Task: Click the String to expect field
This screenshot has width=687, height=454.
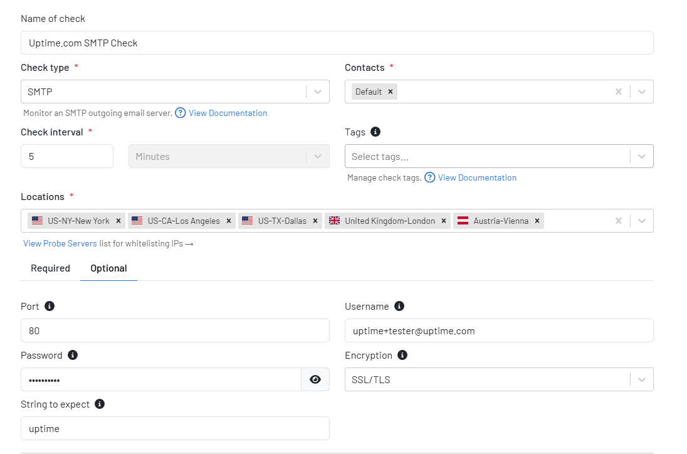Action: click(175, 428)
